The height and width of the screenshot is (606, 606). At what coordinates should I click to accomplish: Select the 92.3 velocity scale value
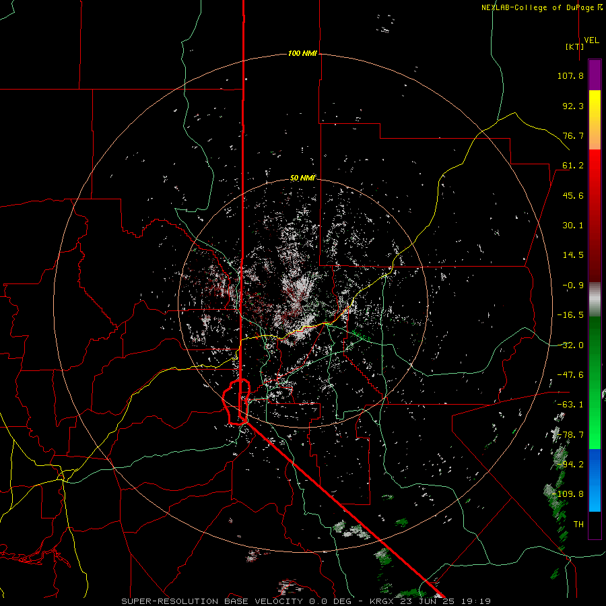coord(573,106)
